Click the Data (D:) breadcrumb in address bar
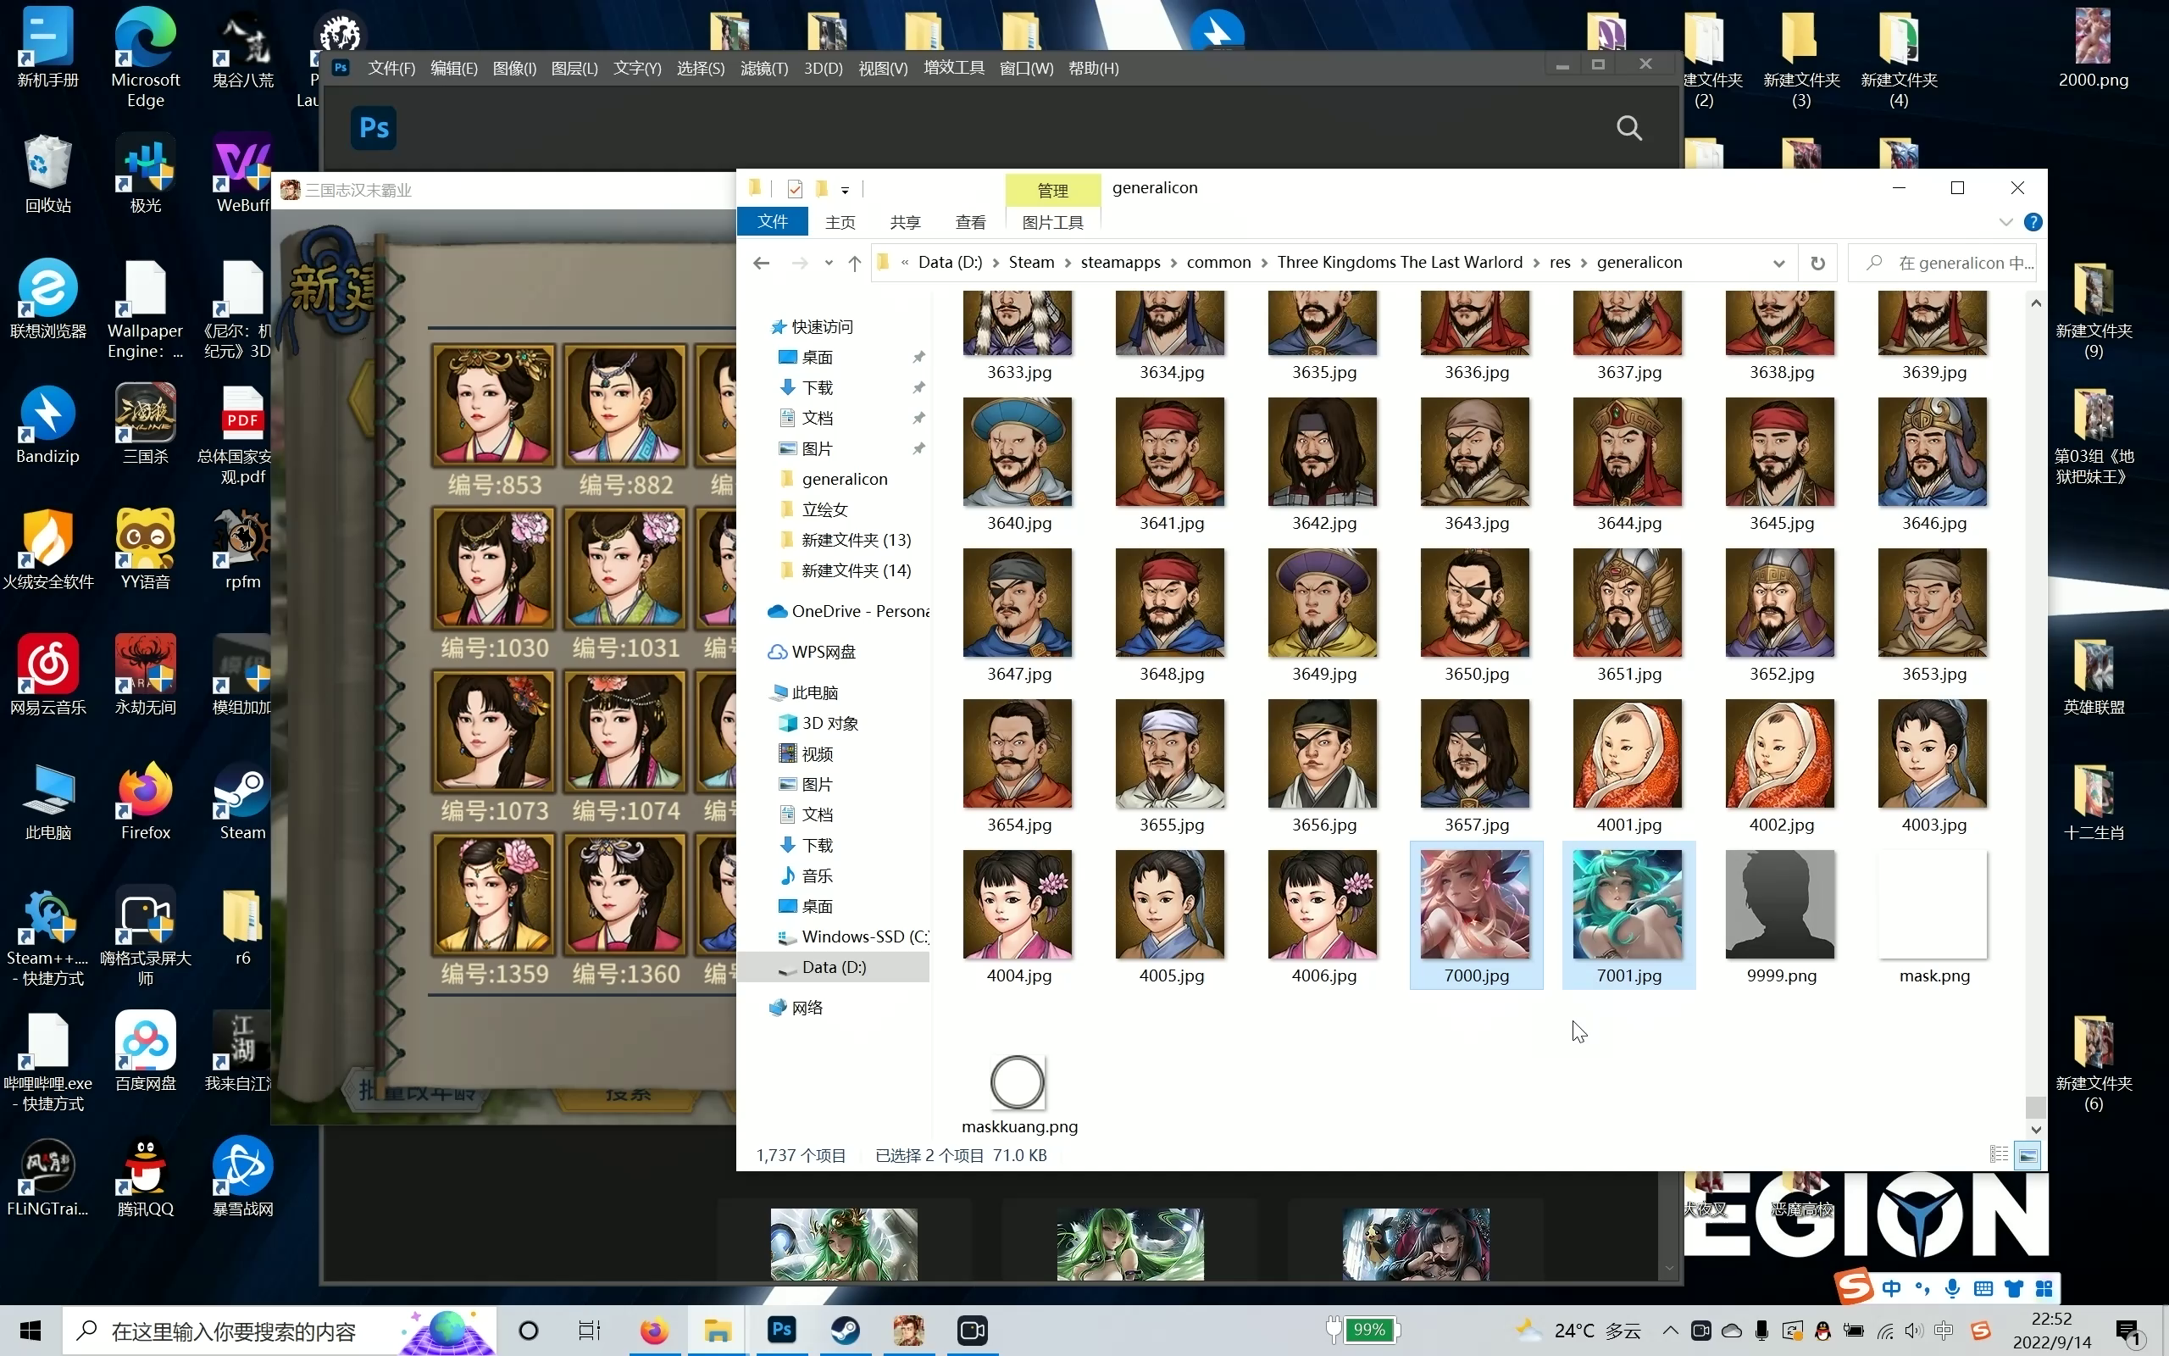Image resolution: width=2169 pixels, height=1356 pixels. (949, 262)
